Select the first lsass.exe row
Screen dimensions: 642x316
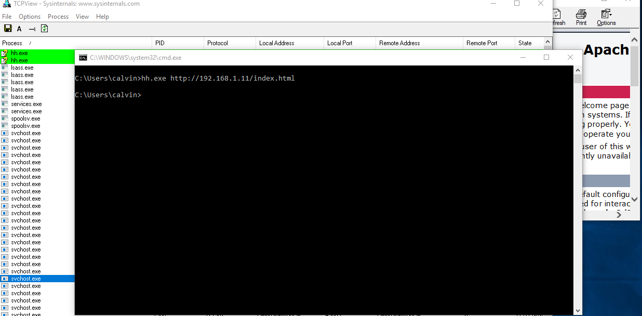tap(22, 68)
